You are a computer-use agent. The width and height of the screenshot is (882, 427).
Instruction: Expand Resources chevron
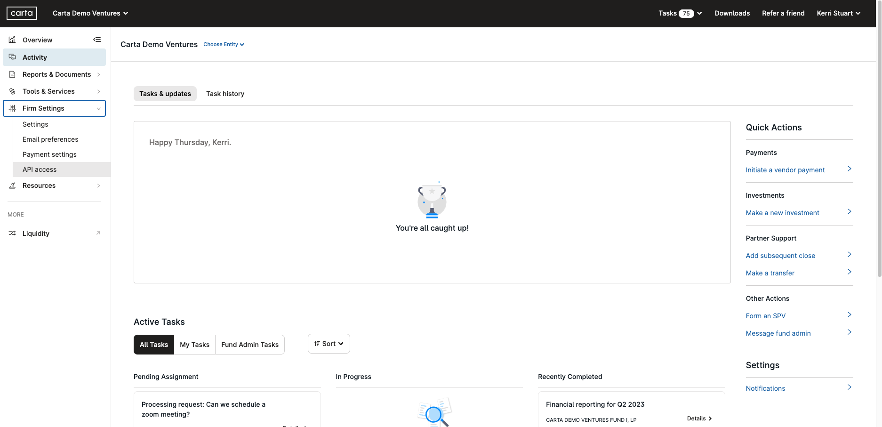(x=98, y=185)
